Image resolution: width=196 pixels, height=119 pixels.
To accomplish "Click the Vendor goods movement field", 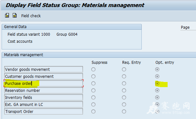I will click(x=43, y=69).
